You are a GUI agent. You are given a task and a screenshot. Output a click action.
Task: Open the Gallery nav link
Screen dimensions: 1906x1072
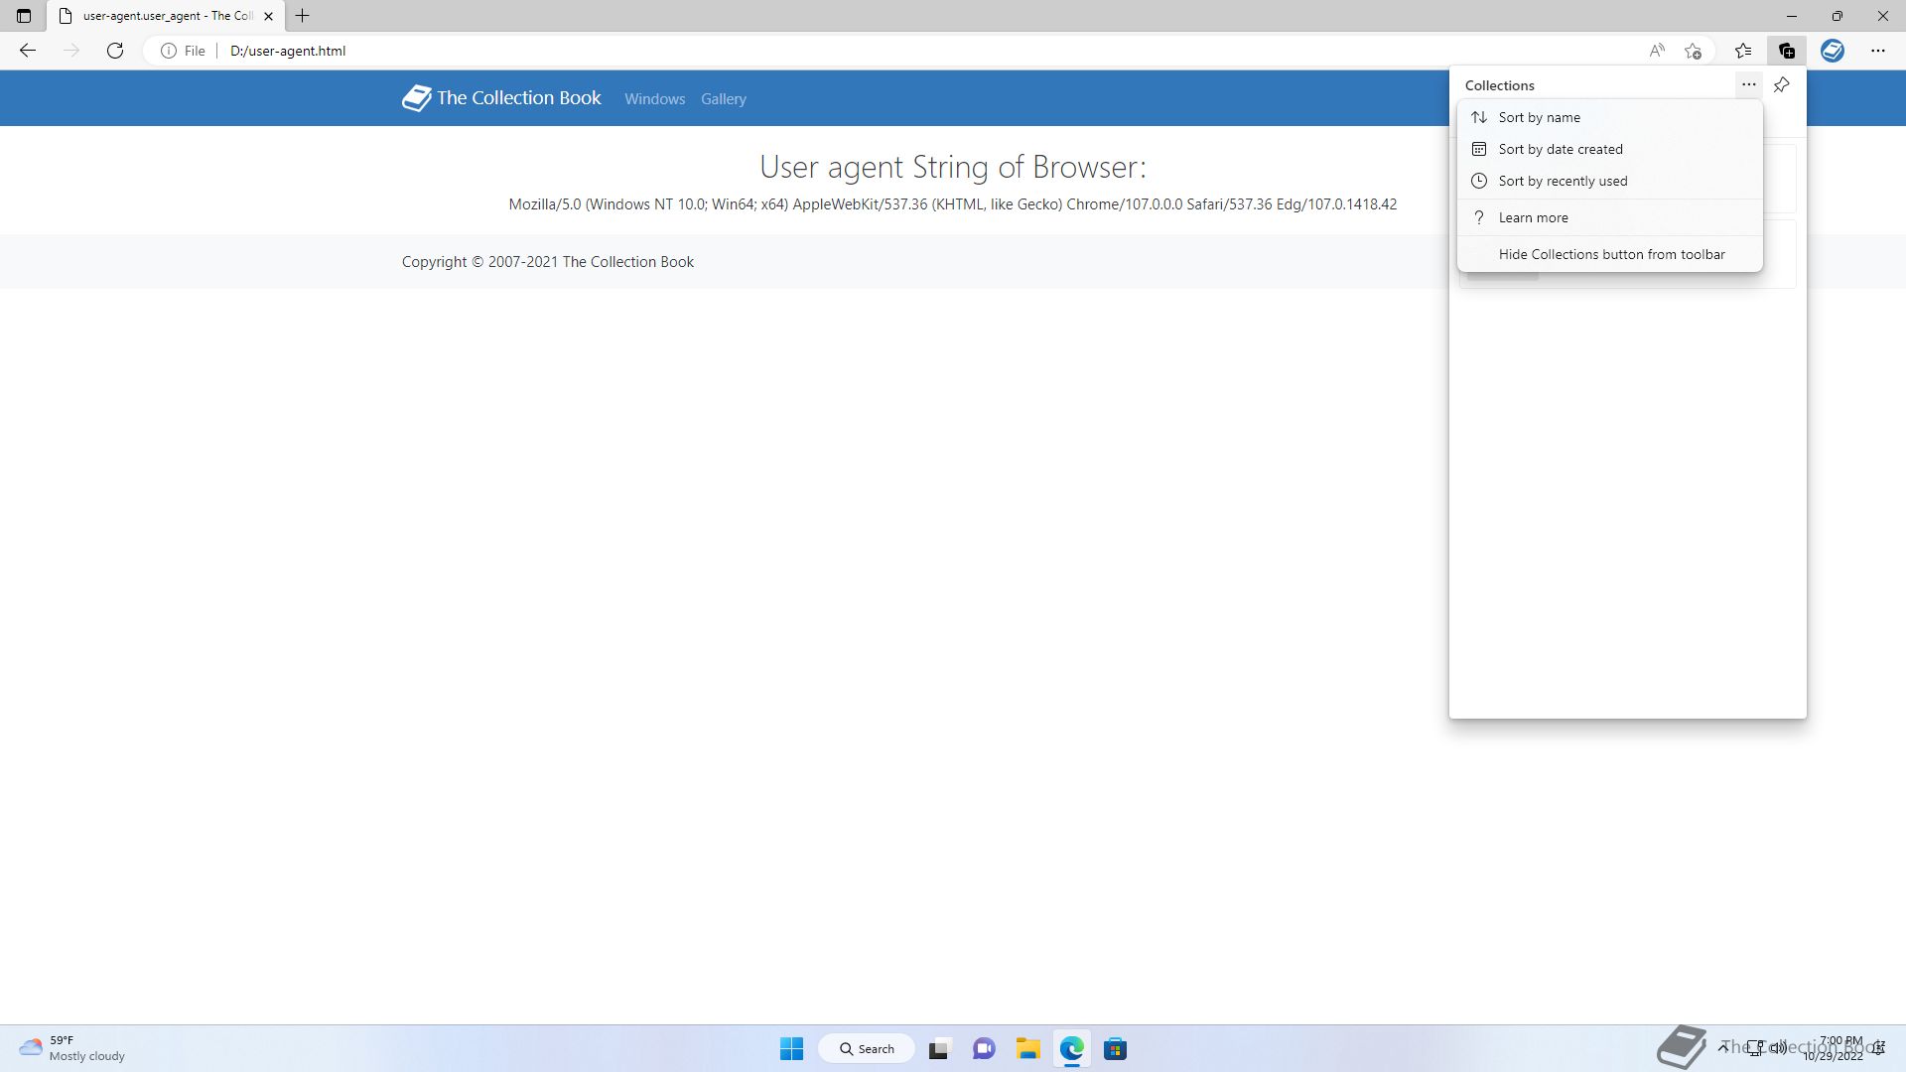(723, 98)
